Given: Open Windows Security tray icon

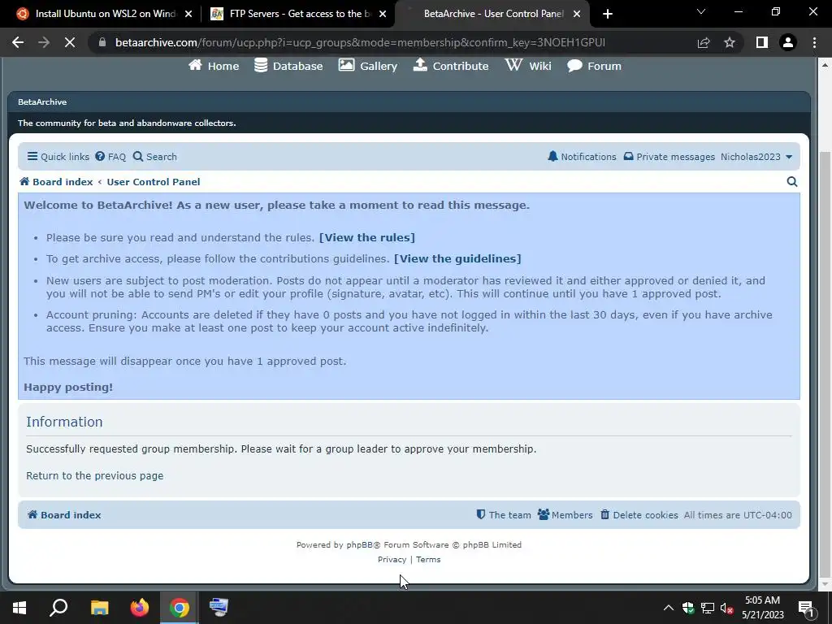Looking at the screenshot, I should pyautogui.click(x=688, y=608).
